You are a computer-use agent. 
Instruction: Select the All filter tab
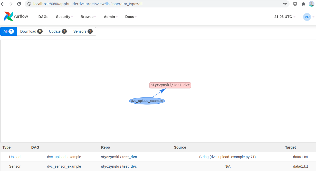point(8,31)
